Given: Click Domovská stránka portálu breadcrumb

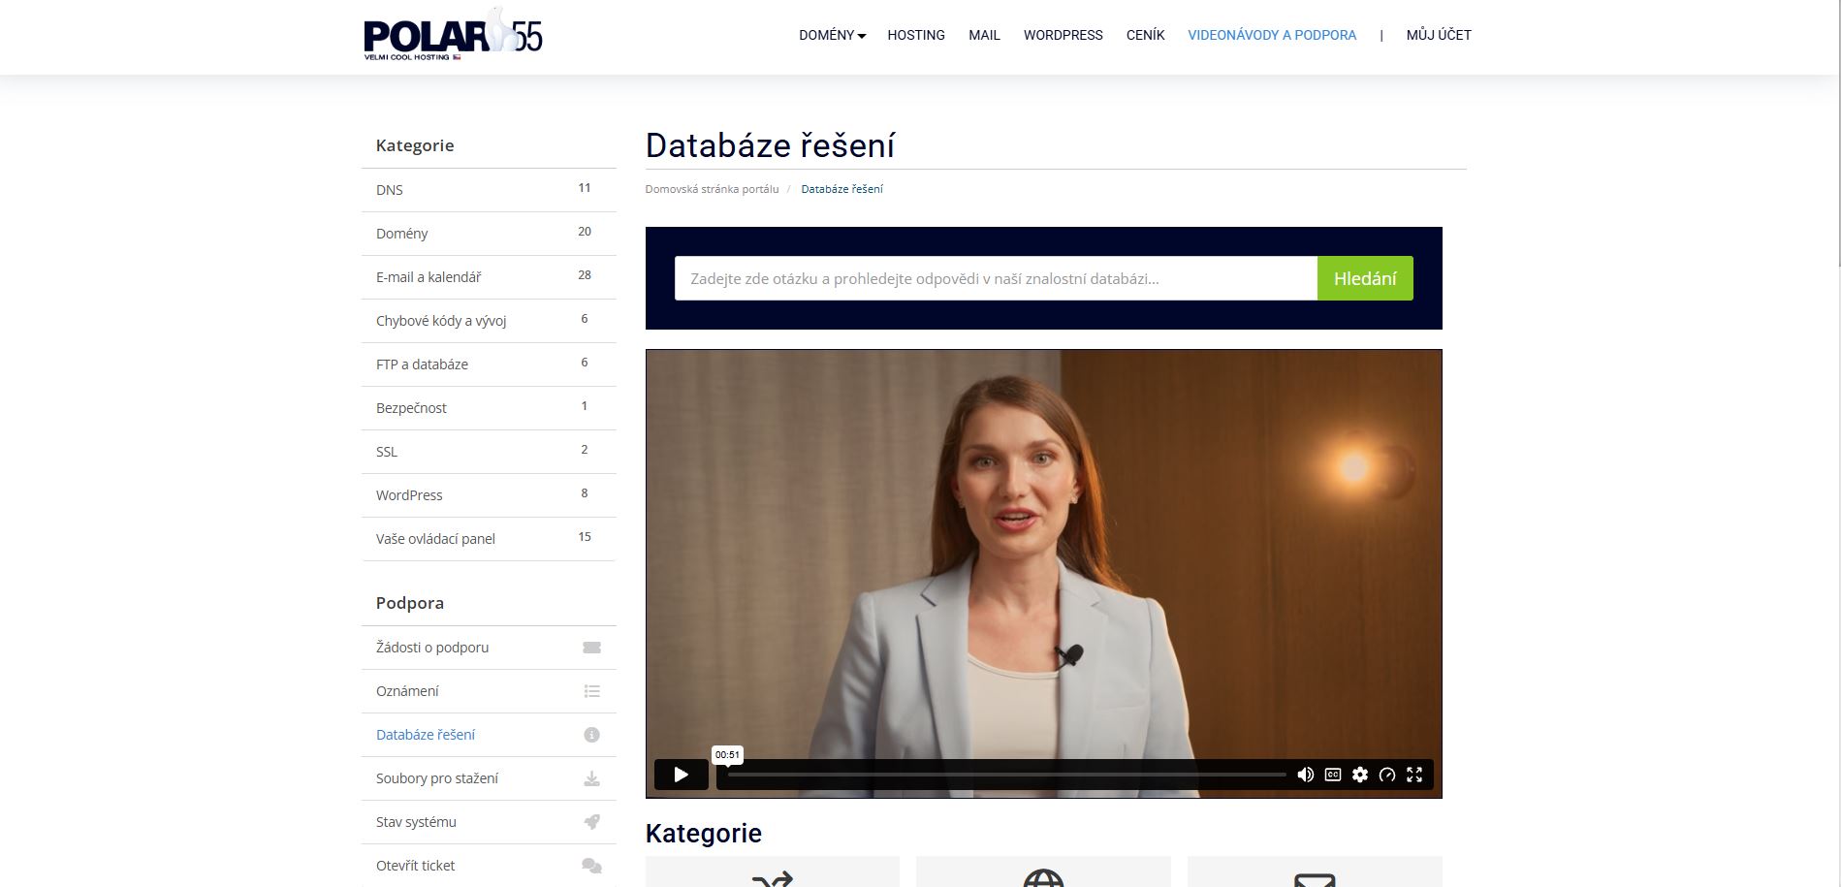Looking at the screenshot, I should coord(712,189).
